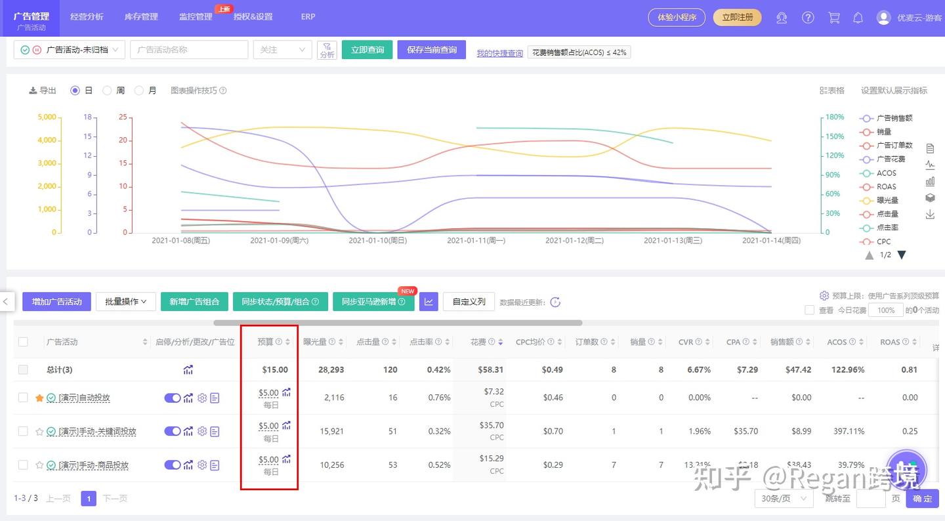Click the bar chart icon beside the chart

[930, 181]
